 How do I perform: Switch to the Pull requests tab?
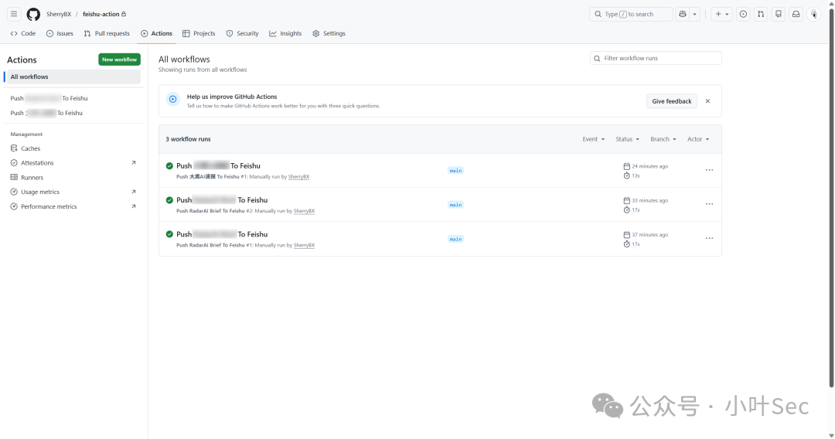click(x=107, y=33)
